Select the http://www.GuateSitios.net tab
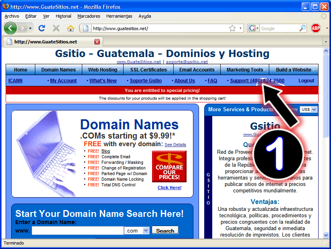 (x=53, y=42)
